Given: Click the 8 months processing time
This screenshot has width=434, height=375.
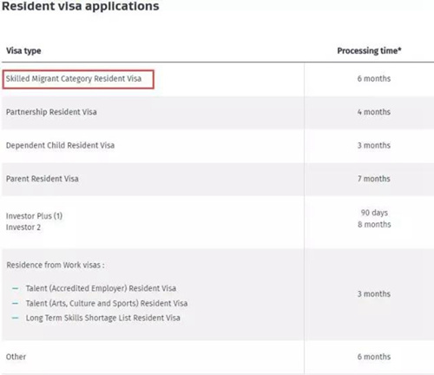Looking at the screenshot, I should pyautogui.click(x=374, y=225).
